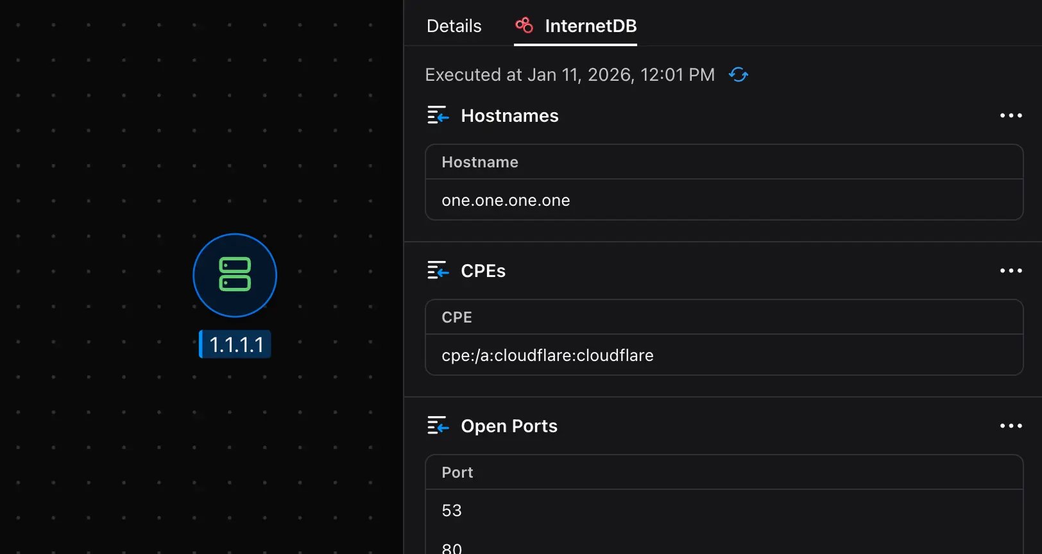
Task: Open the Hostnames more options menu
Action: click(x=1011, y=115)
